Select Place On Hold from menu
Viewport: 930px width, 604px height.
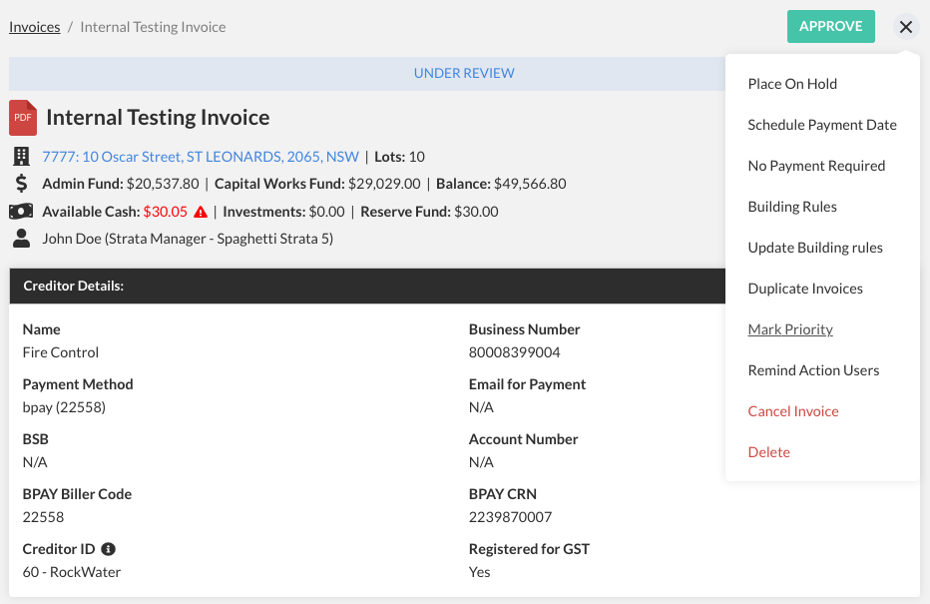tap(792, 84)
